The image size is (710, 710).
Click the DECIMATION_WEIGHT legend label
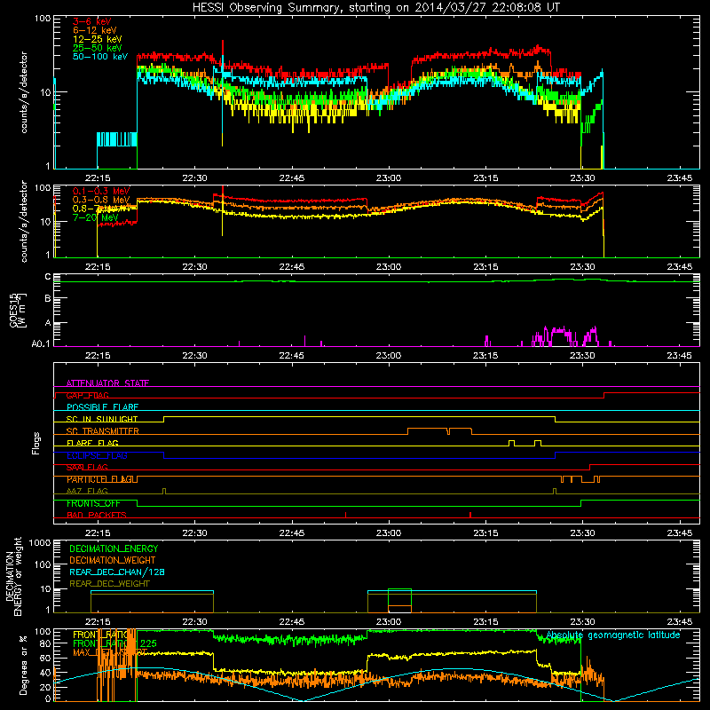point(113,560)
